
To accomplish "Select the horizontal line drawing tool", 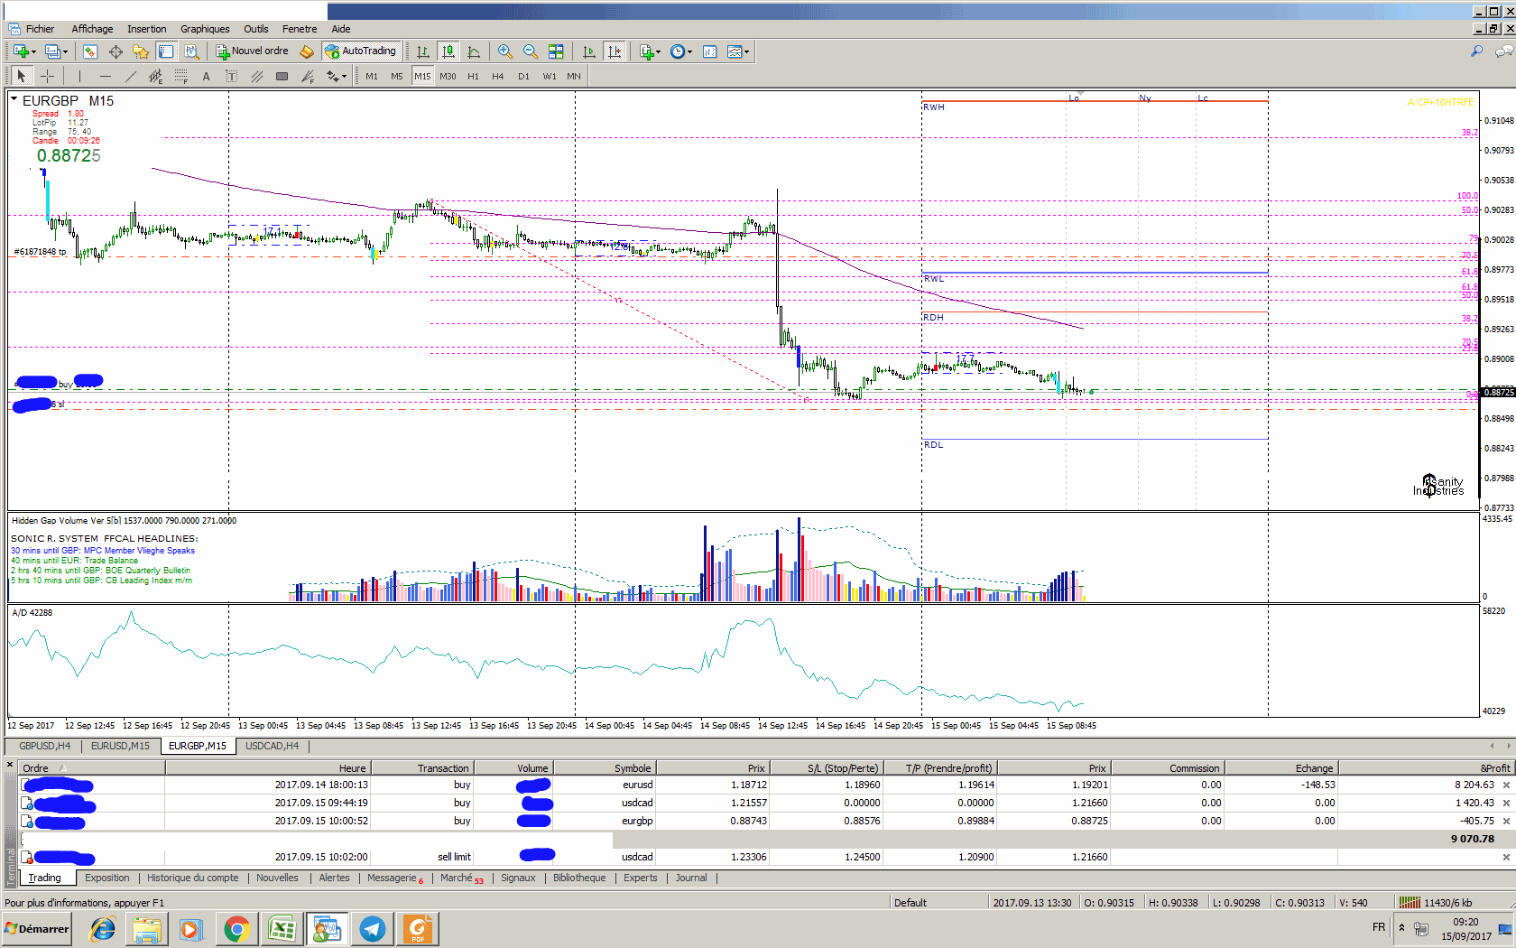I will (105, 77).
